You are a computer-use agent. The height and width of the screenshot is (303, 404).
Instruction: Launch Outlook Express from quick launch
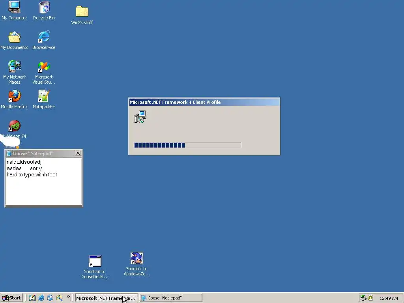coord(50,298)
